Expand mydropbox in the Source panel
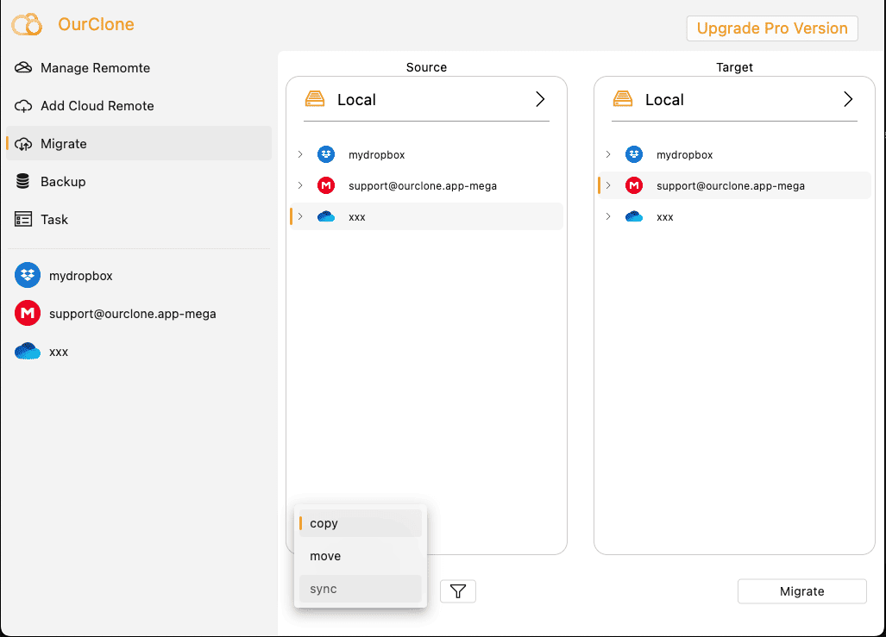 point(300,154)
